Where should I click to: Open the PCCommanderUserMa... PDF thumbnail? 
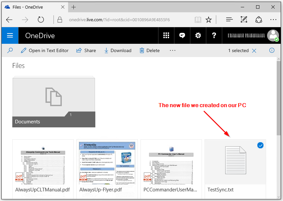(x=171, y=163)
